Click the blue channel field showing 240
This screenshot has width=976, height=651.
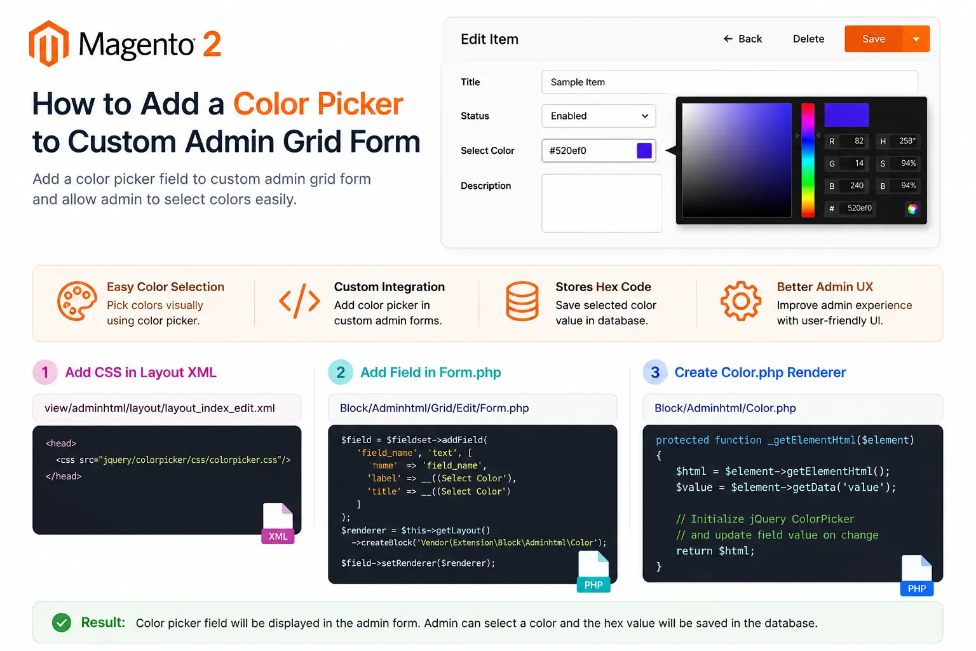846,186
